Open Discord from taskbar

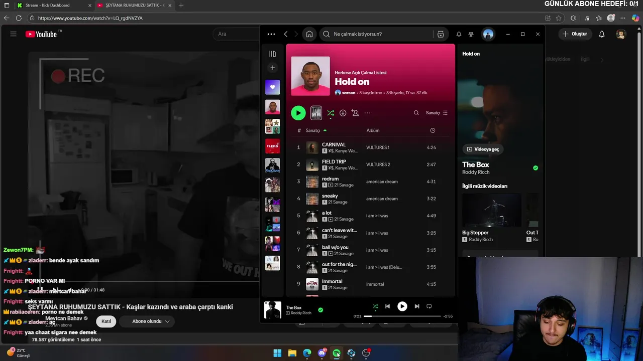(x=322, y=353)
